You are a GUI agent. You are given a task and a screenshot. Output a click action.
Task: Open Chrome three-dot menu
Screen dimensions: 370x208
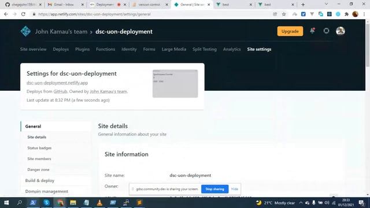[364, 14]
